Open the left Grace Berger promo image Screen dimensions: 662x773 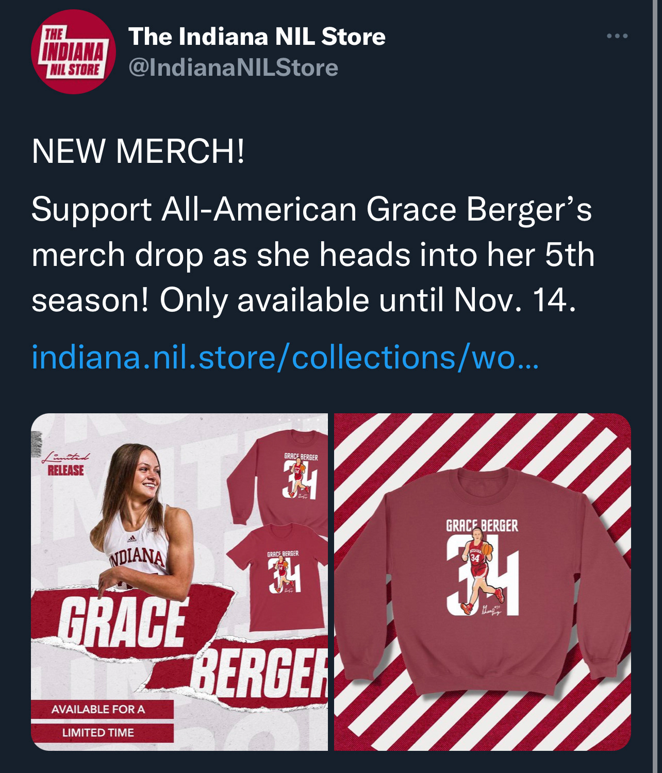click(x=179, y=581)
